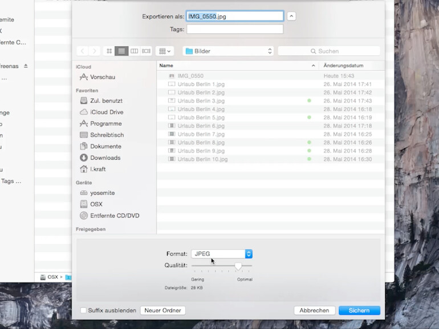Create folder with Neuer Ordner button
Image resolution: width=439 pixels, height=329 pixels.
[162, 311]
